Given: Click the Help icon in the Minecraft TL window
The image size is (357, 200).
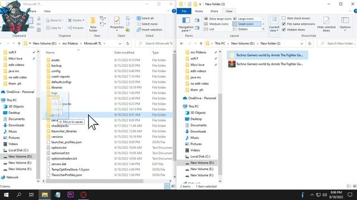Looking at the screenshot, I should (x=174, y=11).
